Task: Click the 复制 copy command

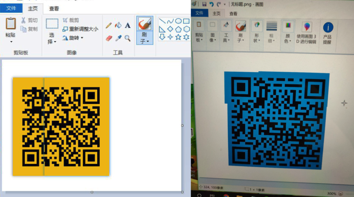Action: point(29,29)
